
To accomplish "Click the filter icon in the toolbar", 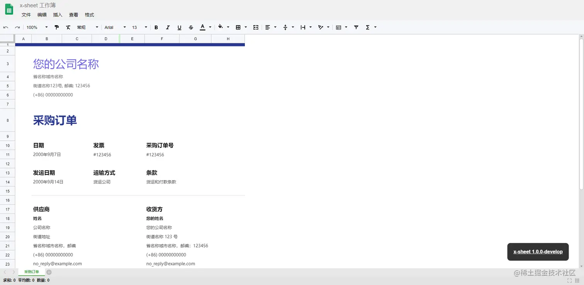I will (x=356, y=27).
